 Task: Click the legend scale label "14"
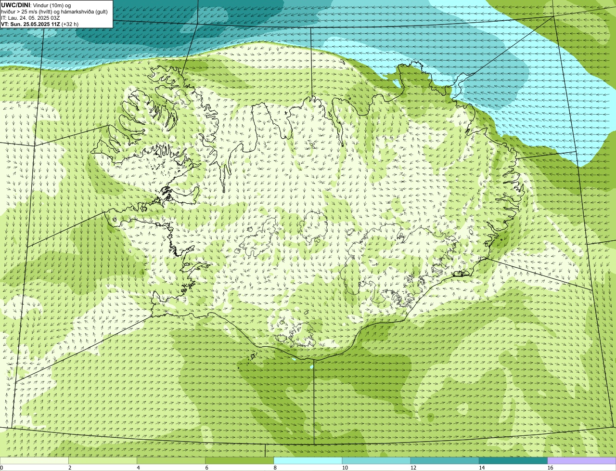[x=482, y=468]
